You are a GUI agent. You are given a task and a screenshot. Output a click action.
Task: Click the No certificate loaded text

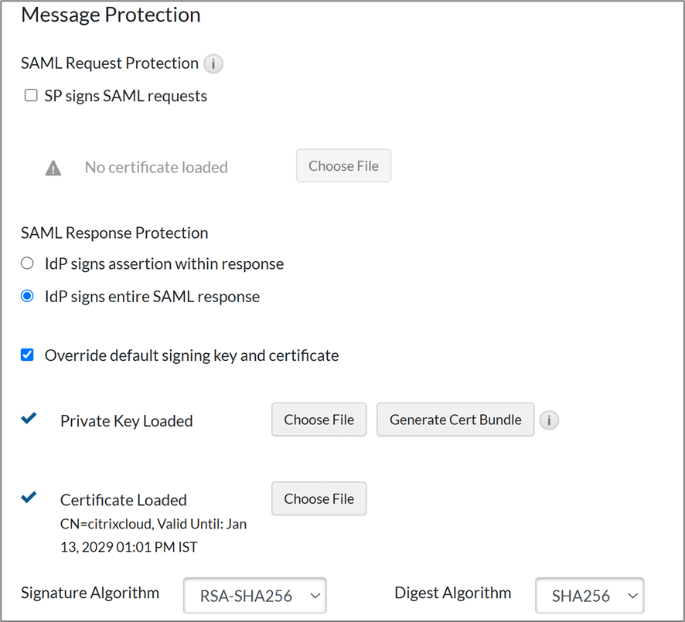(x=156, y=167)
